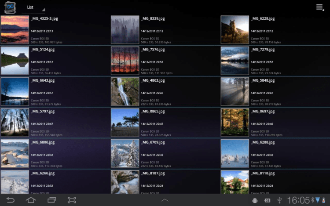Tap the Wi-Fi signal icon
Viewport: 330px width, 206px height.
pos(318,200)
